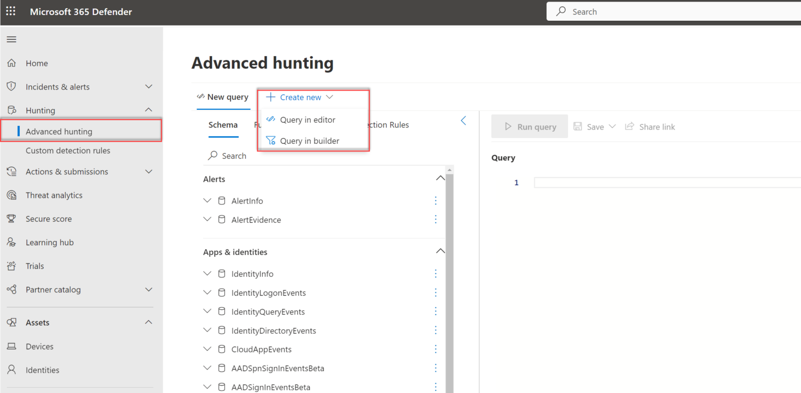Click the Share link button

650,126
